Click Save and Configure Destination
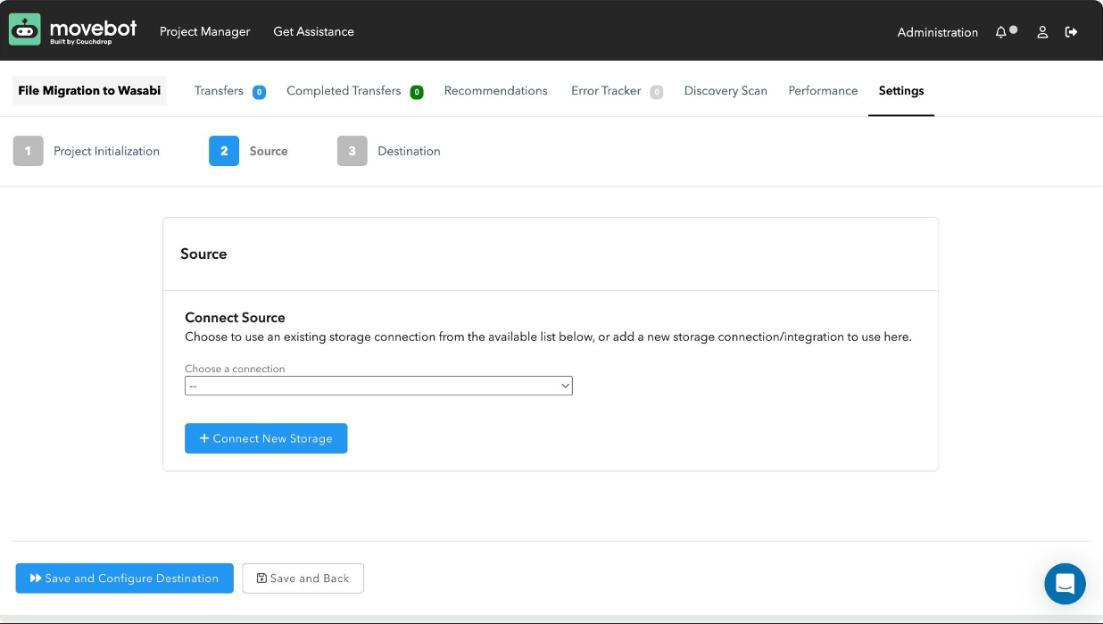1103x624 pixels. (x=124, y=578)
